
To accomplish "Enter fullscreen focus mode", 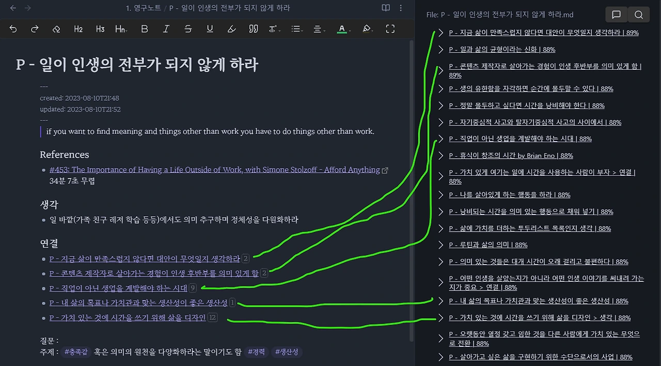I will pos(390,29).
